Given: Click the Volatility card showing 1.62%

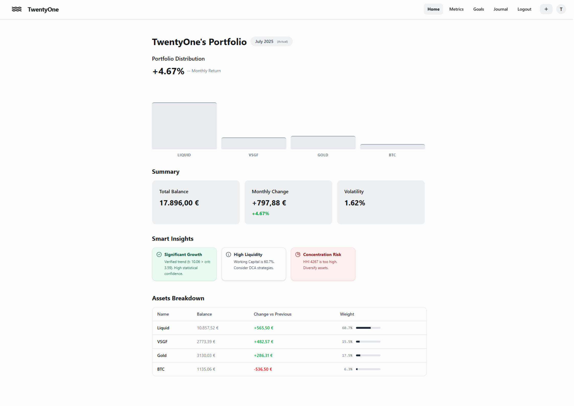Looking at the screenshot, I should coord(381,202).
